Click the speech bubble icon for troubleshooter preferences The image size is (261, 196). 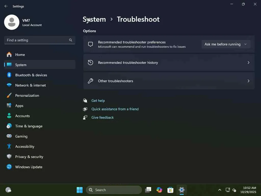(90, 44)
